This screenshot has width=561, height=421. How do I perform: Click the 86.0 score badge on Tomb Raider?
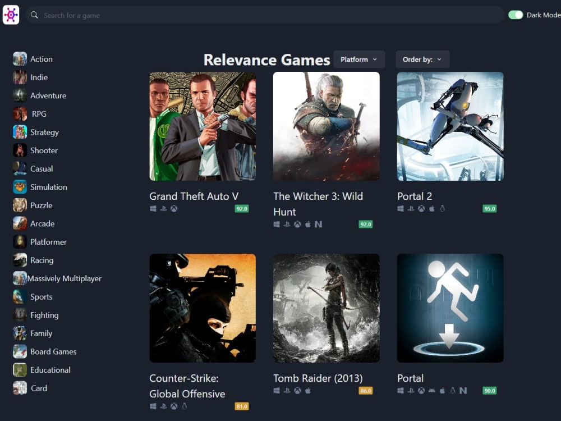pyautogui.click(x=366, y=391)
